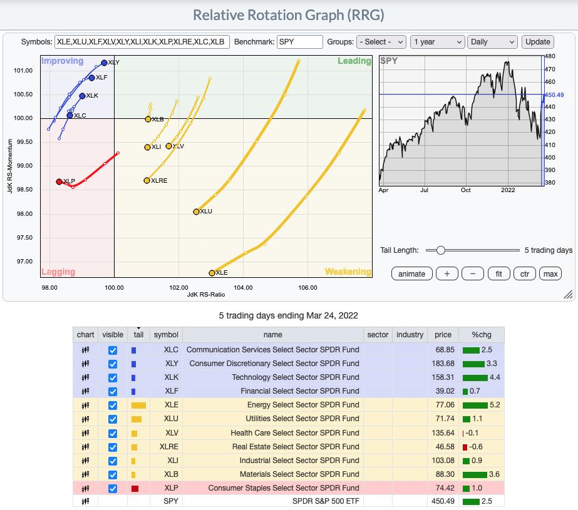Image resolution: width=578 pixels, height=510 pixels.
Task: Uncheck visibility for XLI
Action: [113, 461]
